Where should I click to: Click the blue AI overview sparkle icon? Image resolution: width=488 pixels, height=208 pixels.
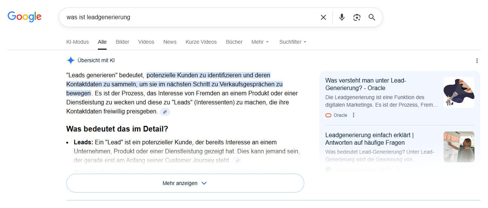point(70,60)
